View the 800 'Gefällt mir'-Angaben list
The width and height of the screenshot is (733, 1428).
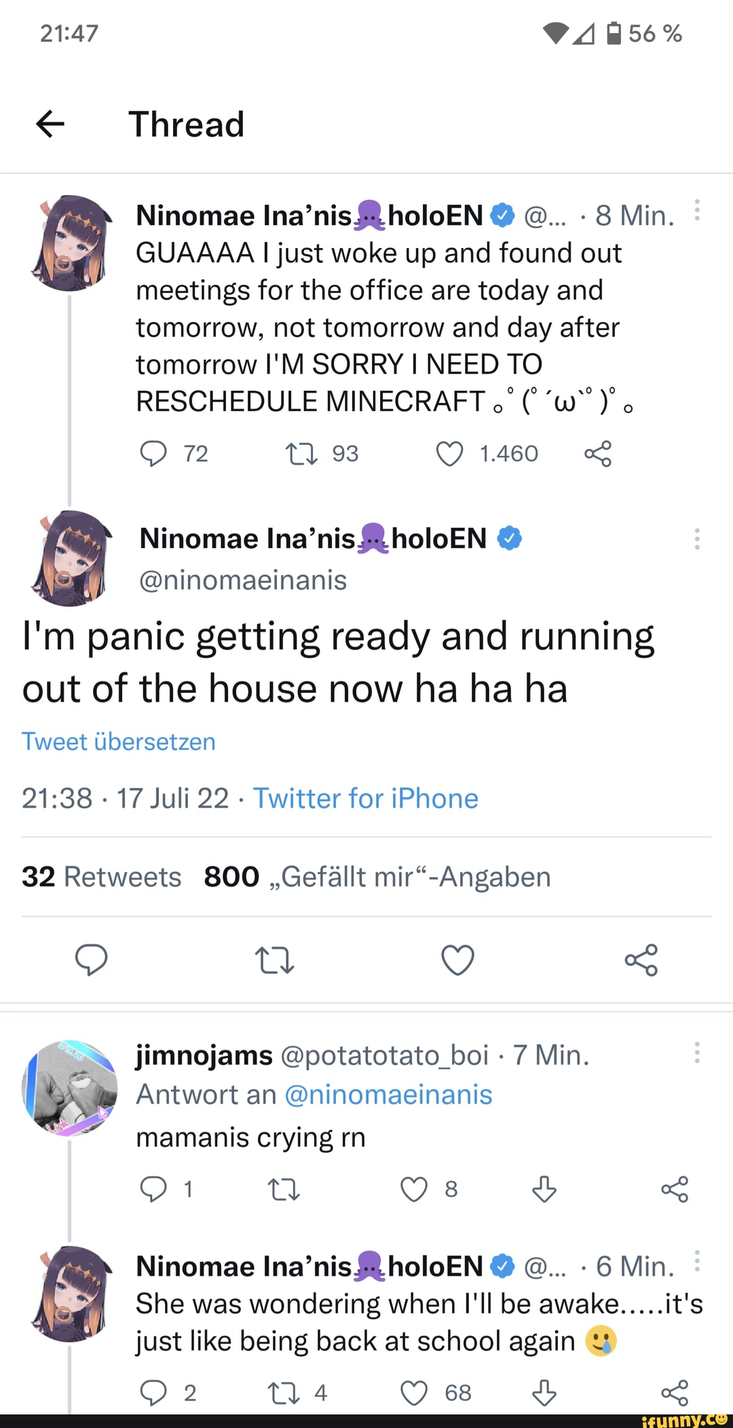point(377,876)
